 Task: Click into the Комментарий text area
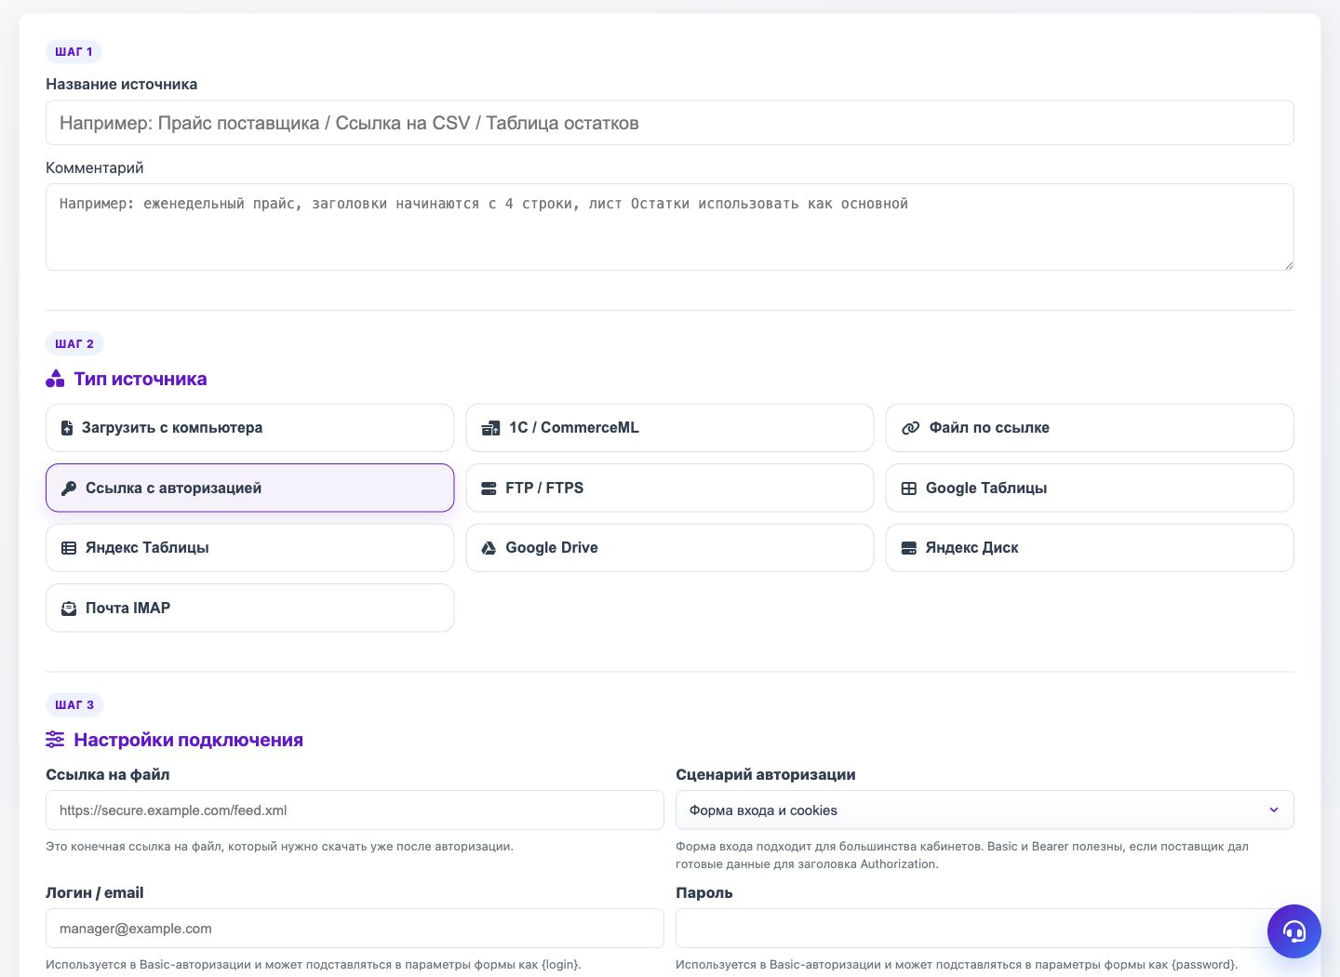pyautogui.click(x=670, y=227)
